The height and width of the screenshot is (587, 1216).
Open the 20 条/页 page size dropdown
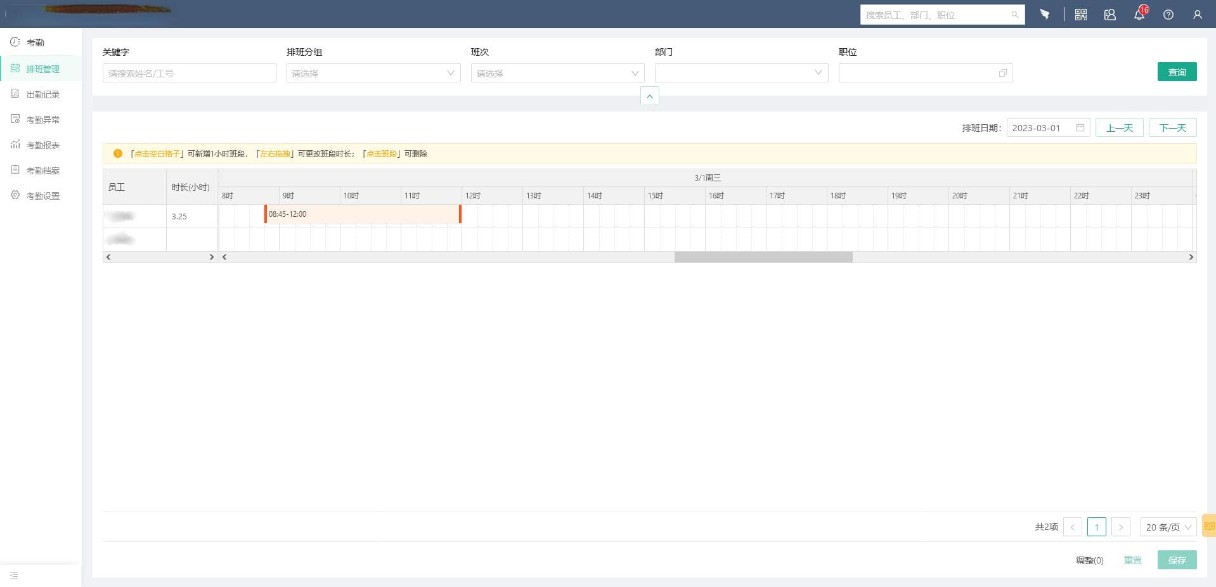coord(1168,527)
